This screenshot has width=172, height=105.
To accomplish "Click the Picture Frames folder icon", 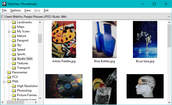I will point(14,95).
